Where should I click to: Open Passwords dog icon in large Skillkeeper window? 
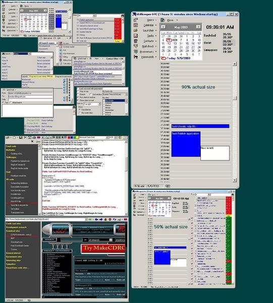point(136,57)
